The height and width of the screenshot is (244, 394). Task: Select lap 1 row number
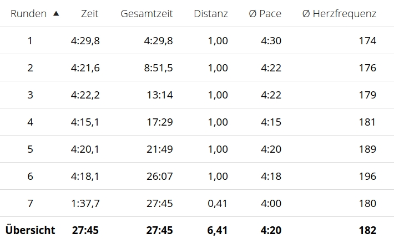[30, 41]
